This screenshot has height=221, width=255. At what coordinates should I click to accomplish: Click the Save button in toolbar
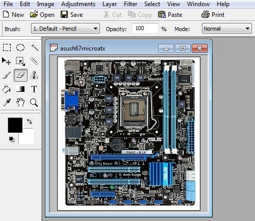(71, 15)
